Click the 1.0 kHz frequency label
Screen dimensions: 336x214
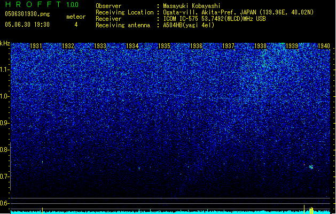point(4,96)
